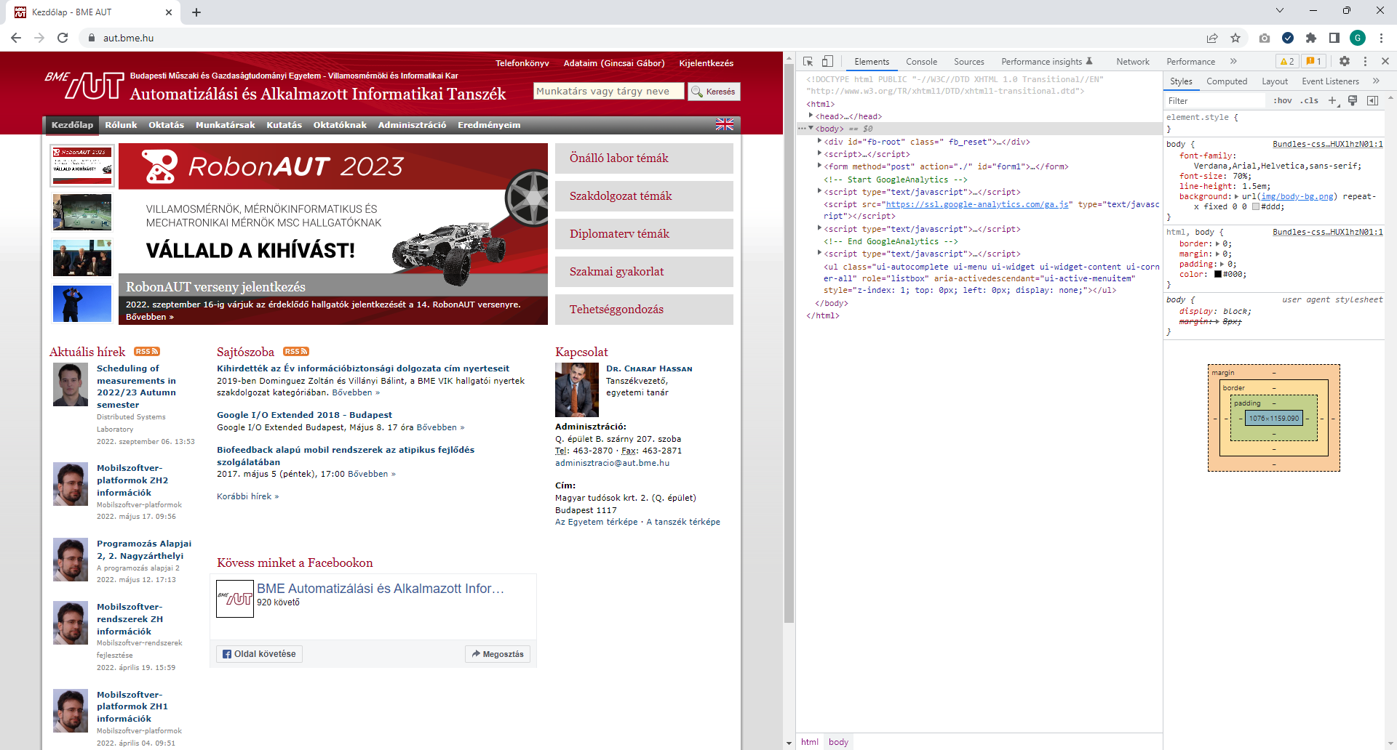This screenshot has width=1397, height=750.
Task: Toggle the :hov element state panel
Action: (1283, 100)
